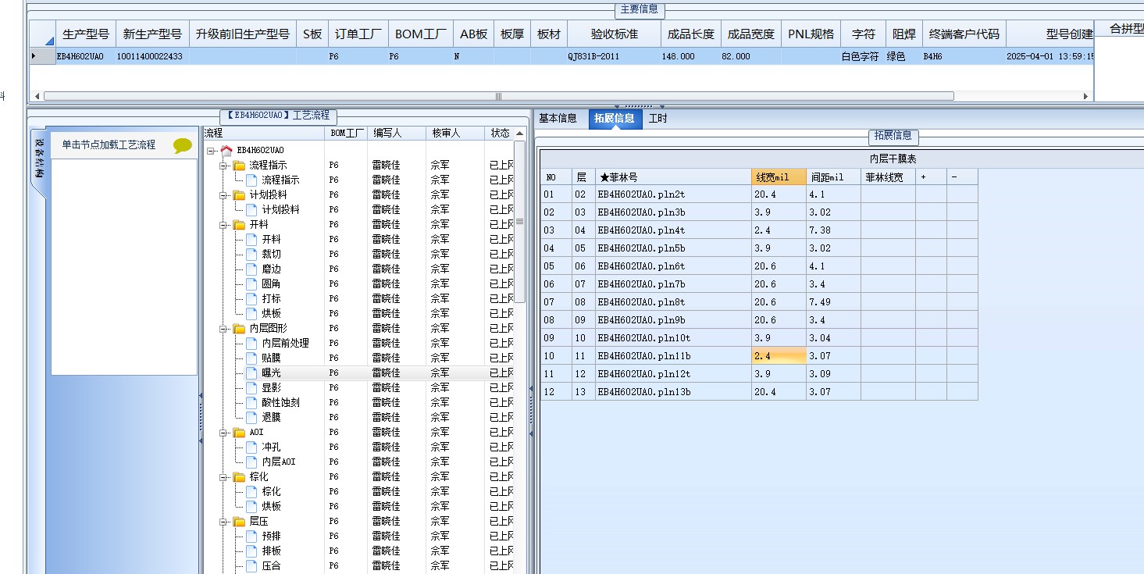
Task: Click the home icon of root EB4H602UA0
Action: tap(226, 150)
